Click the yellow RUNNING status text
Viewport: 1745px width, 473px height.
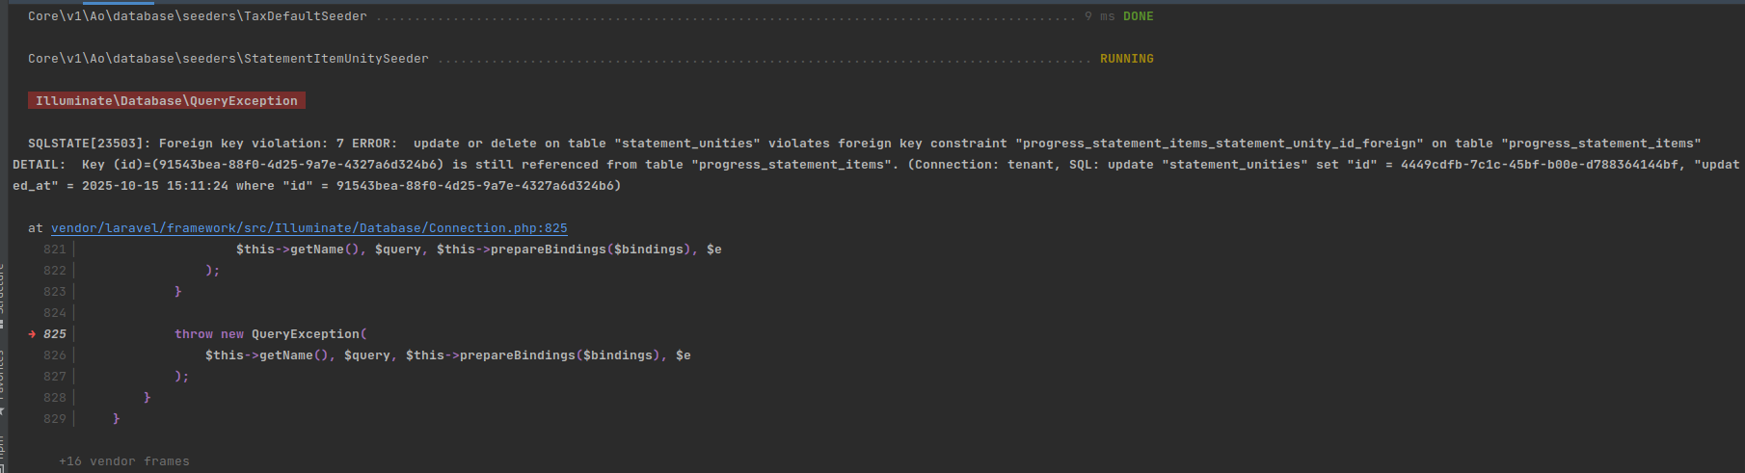point(1126,59)
